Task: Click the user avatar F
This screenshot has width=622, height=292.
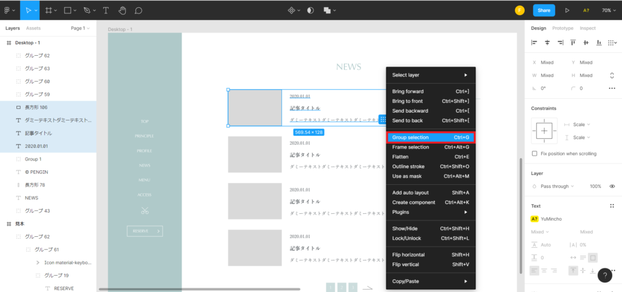Action: (x=520, y=10)
